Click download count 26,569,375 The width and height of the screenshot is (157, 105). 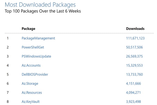(x=134, y=56)
